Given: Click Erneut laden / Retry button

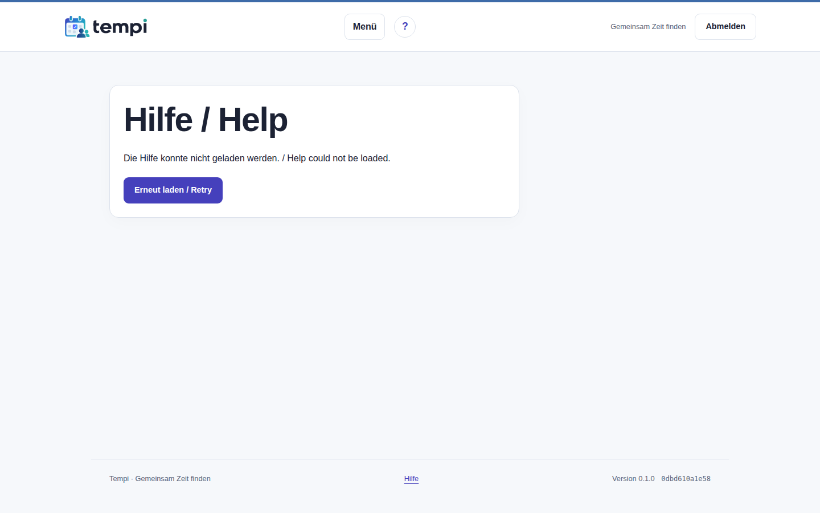Looking at the screenshot, I should pyautogui.click(x=173, y=190).
